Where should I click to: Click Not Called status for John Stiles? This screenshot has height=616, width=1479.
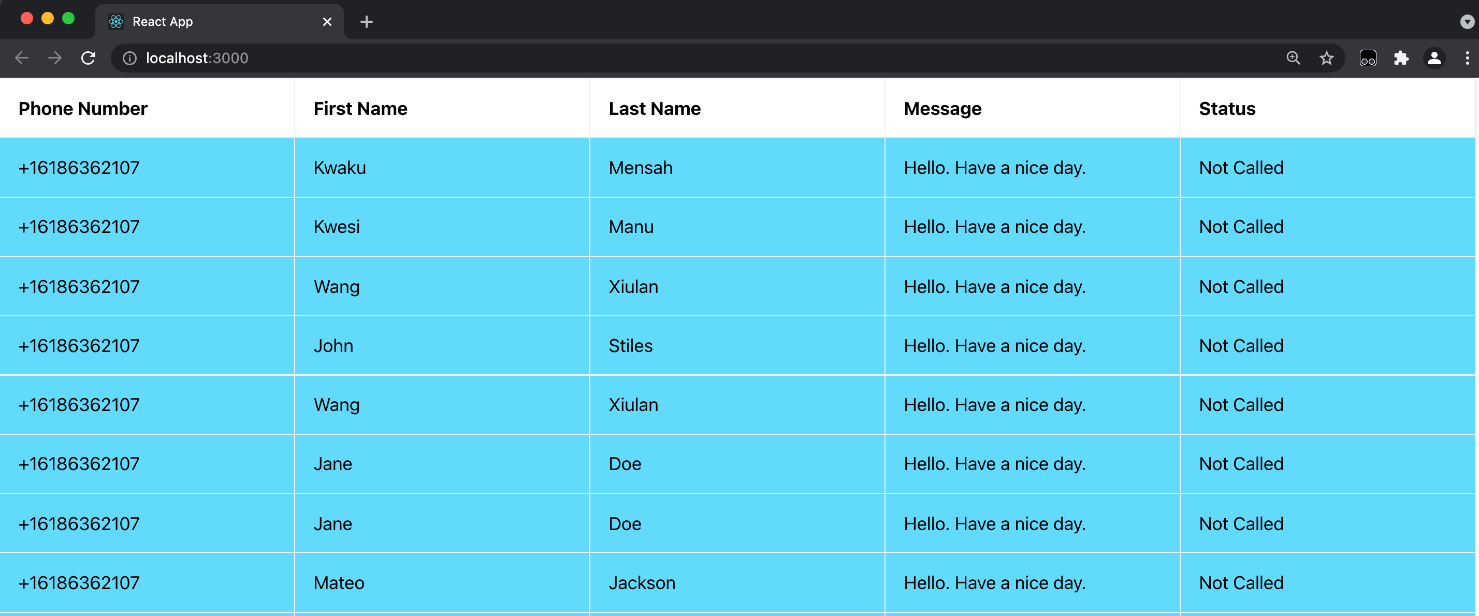tap(1241, 346)
